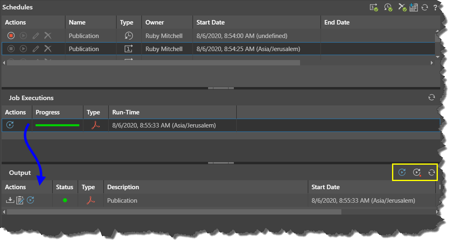The width and height of the screenshot is (455, 246).
Task: Refresh the Output panel
Action: (431, 172)
